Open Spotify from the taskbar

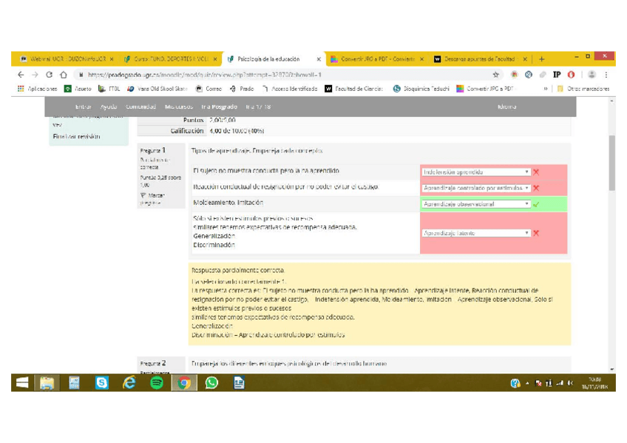156,382
